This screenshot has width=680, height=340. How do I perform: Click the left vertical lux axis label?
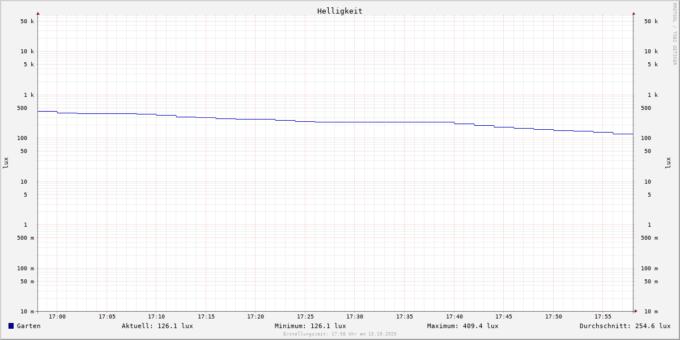pyautogui.click(x=6, y=163)
